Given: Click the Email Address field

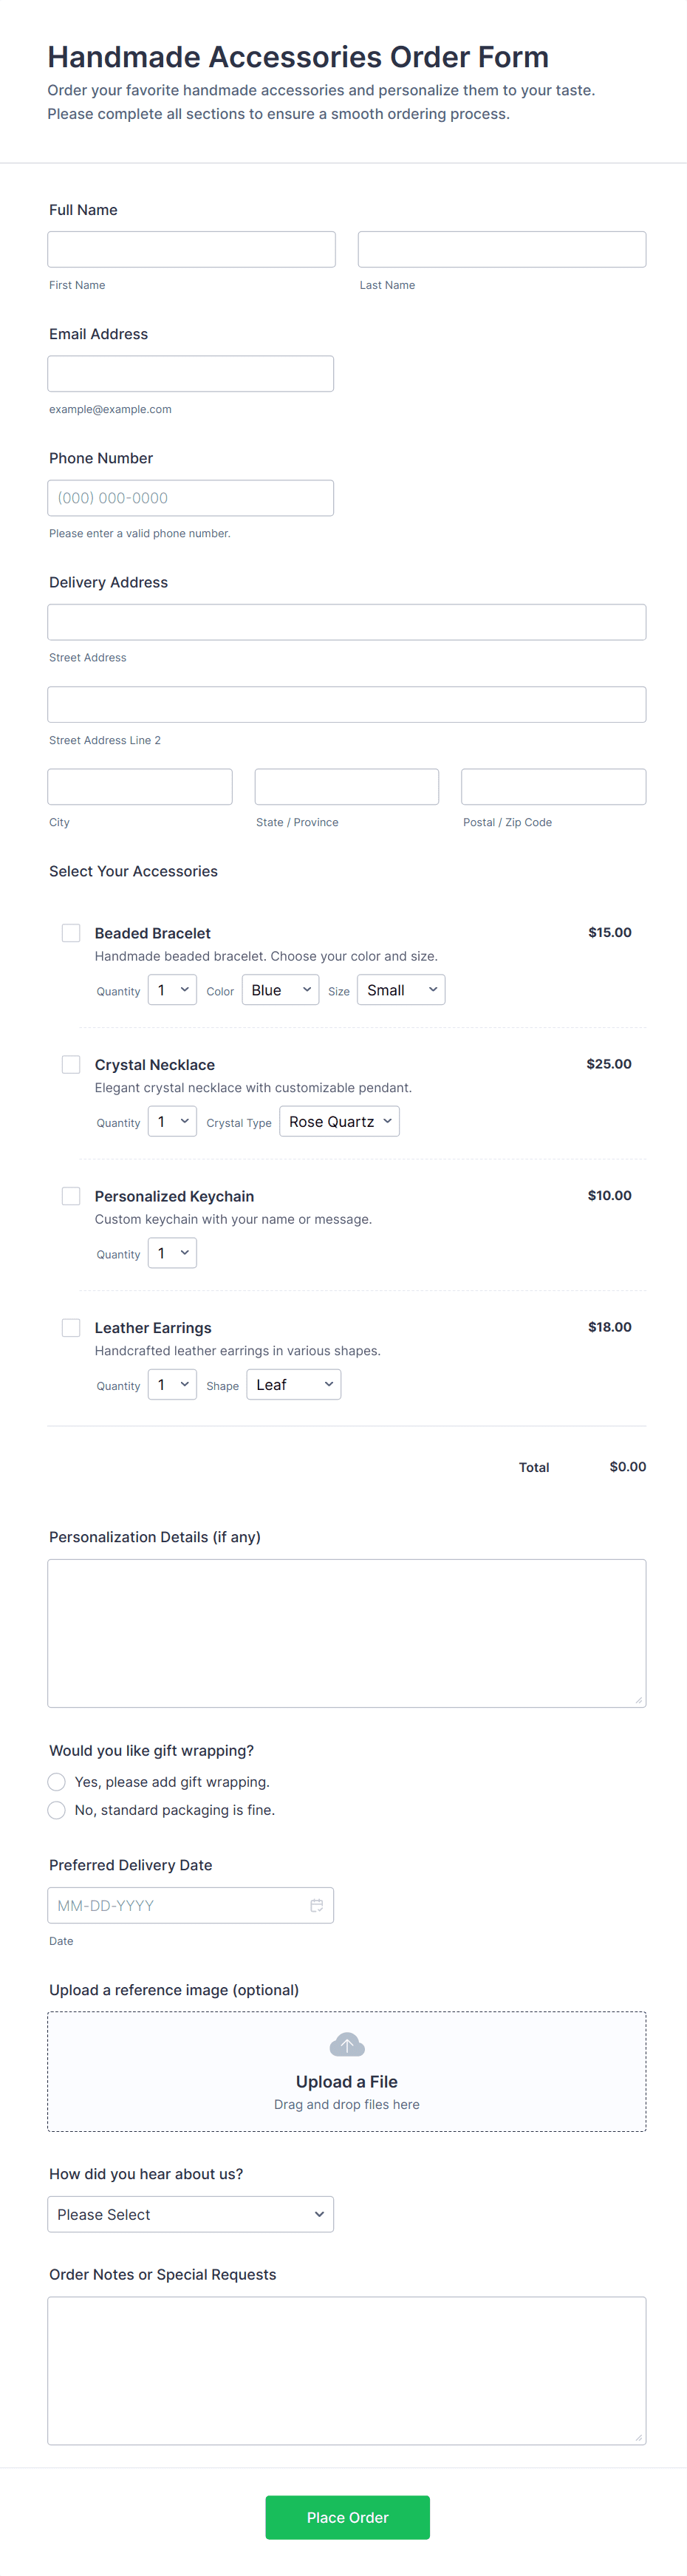Looking at the screenshot, I should 190,374.
